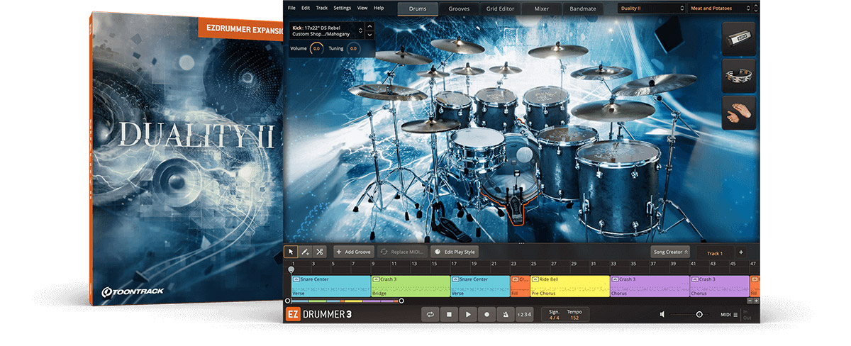This screenshot has height=346, width=851.
Task: Click the Add Groove button
Action: [353, 252]
